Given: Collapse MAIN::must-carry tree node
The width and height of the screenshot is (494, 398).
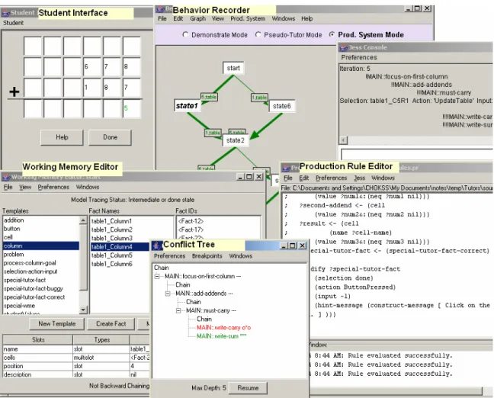Looking at the screenshot, I should tap(178, 310).
